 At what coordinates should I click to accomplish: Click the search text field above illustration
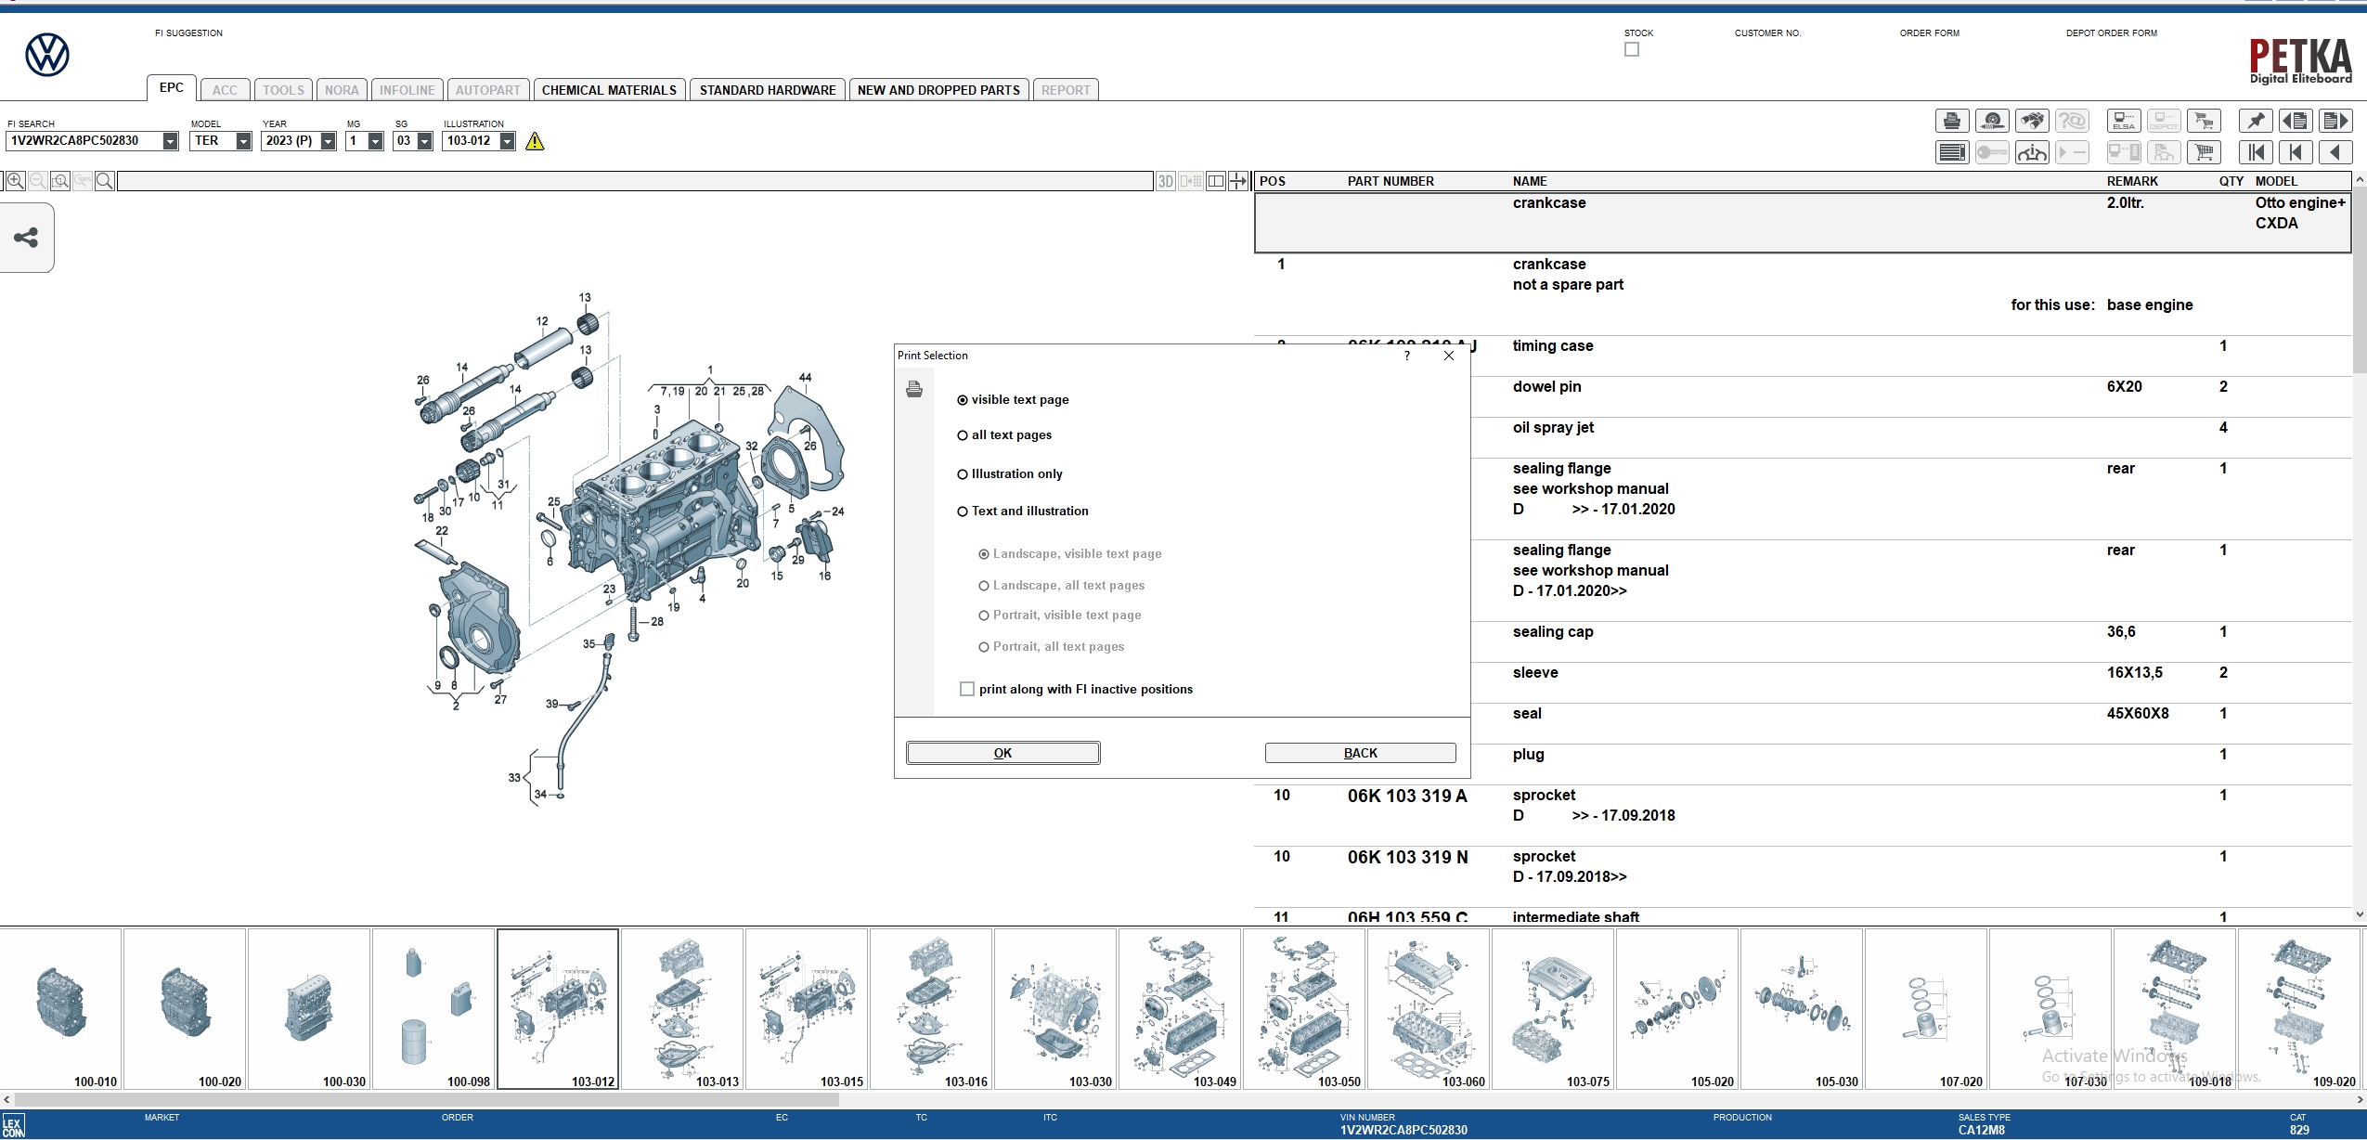tap(635, 181)
